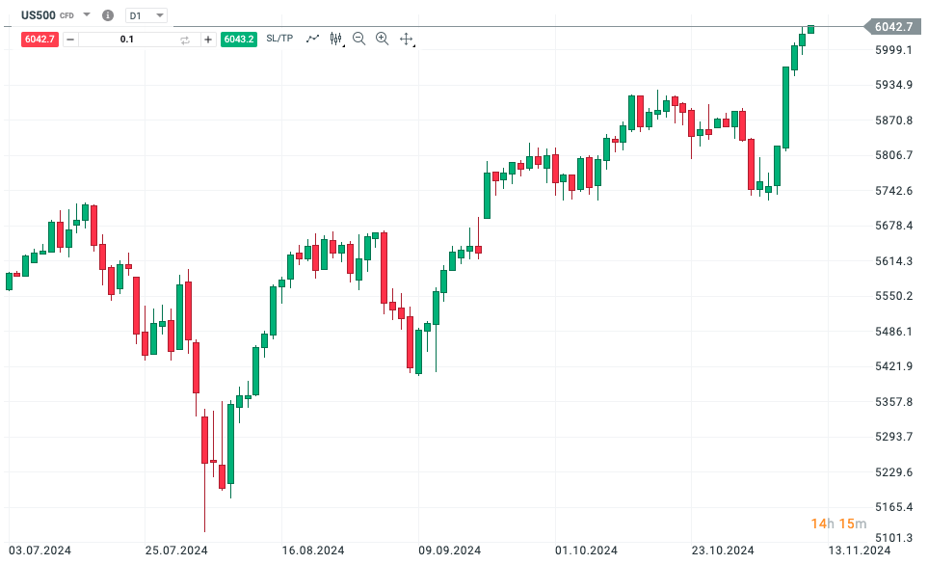Toggle the SL/TP option

279,39
